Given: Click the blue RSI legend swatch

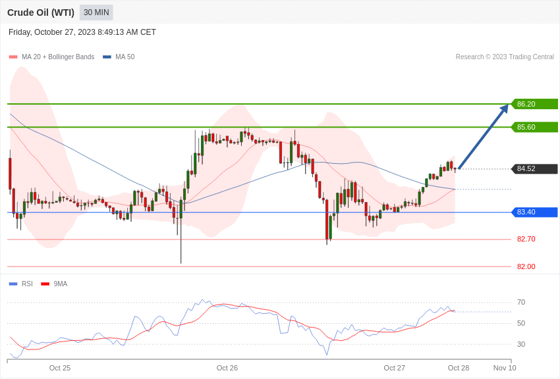Looking at the screenshot, I should pyautogui.click(x=13, y=284).
